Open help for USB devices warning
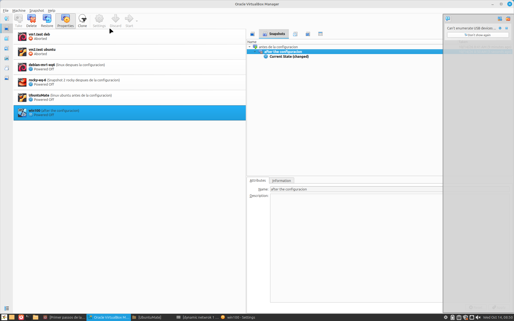The width and height of the screenshot is (514, 321). pos(500,28)
